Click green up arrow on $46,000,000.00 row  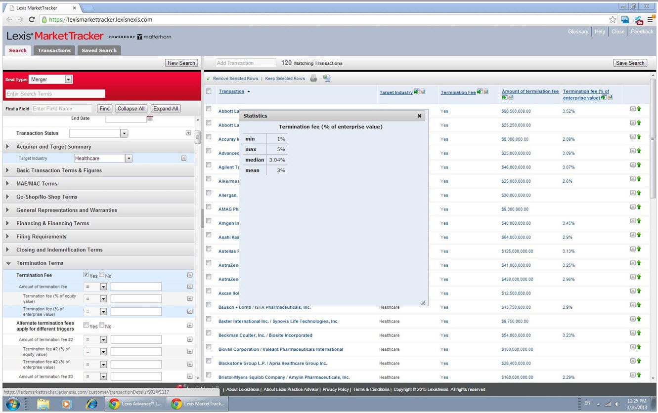tap(639, 165)
